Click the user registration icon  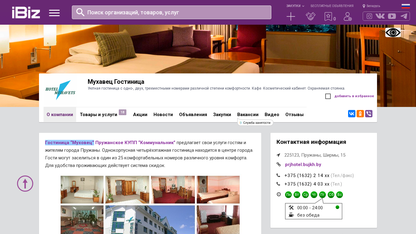[348, 16]
